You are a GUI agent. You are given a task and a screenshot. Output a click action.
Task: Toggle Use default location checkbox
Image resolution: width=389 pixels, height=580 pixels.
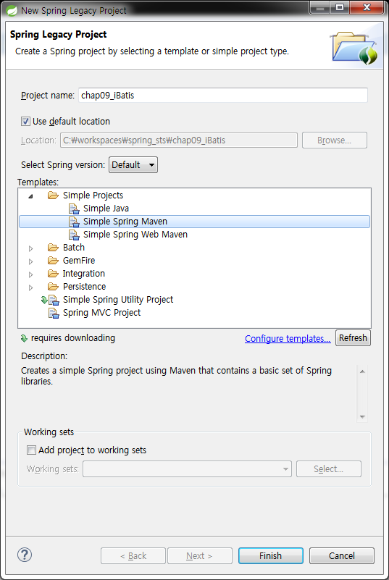click(25, 122)
